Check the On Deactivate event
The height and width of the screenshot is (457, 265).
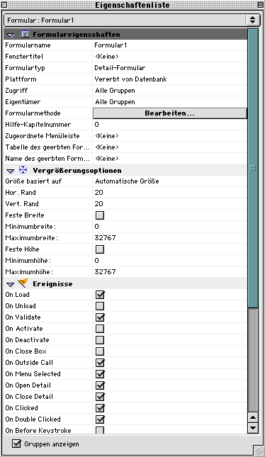coord(100,340)
